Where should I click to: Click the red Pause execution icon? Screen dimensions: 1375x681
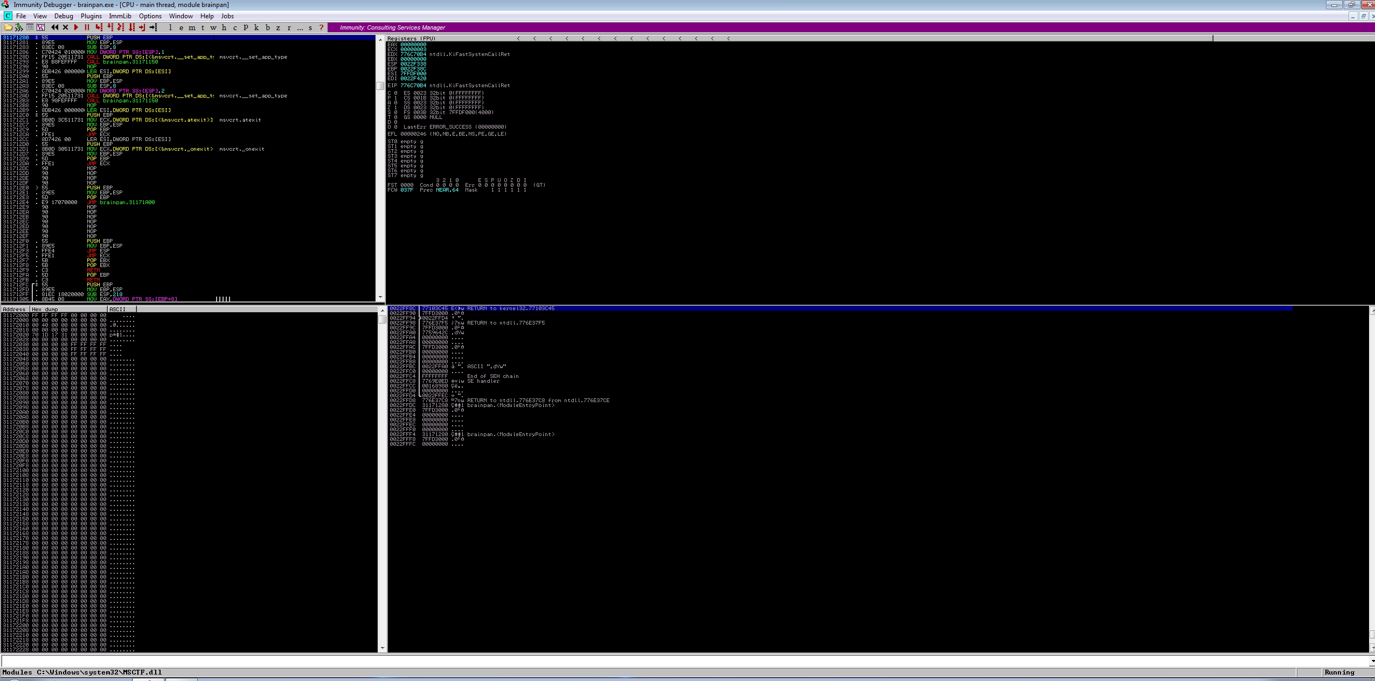pos(87,27)
